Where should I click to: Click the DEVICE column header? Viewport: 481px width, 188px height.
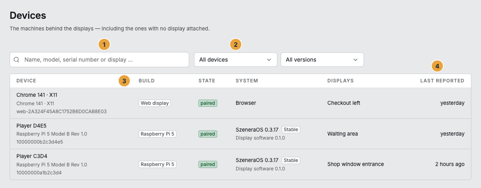pyautogui.click(x=26, y=81)
